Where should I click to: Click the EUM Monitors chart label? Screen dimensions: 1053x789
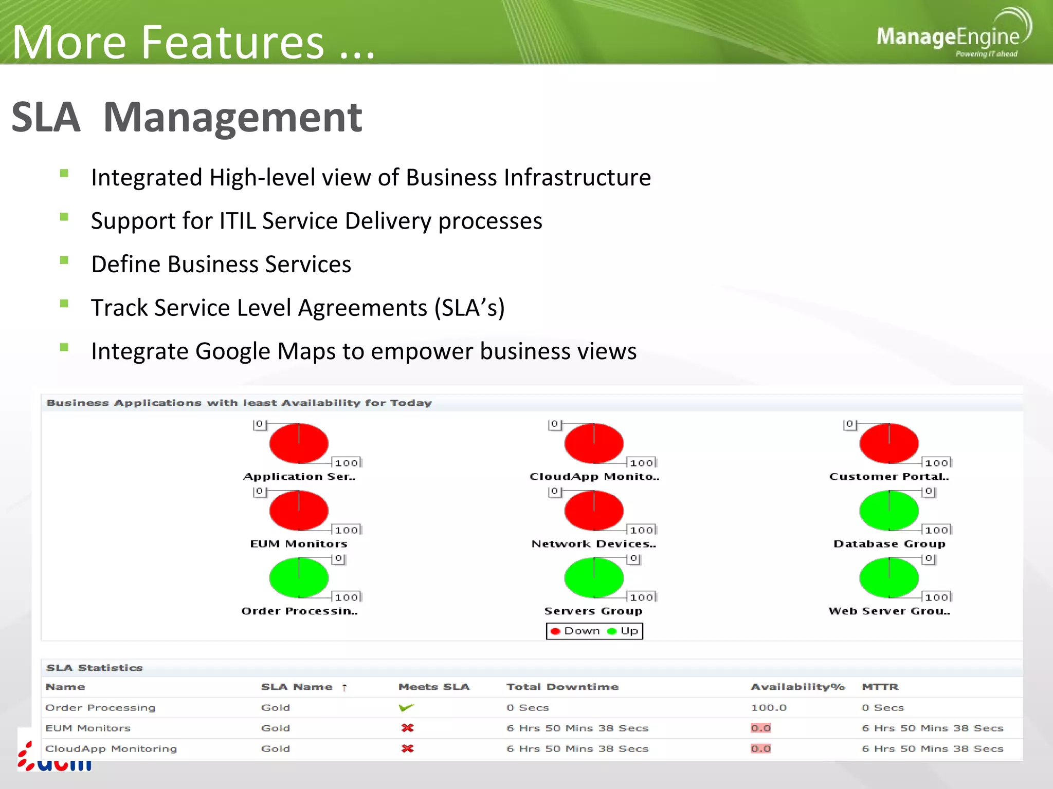299,543
